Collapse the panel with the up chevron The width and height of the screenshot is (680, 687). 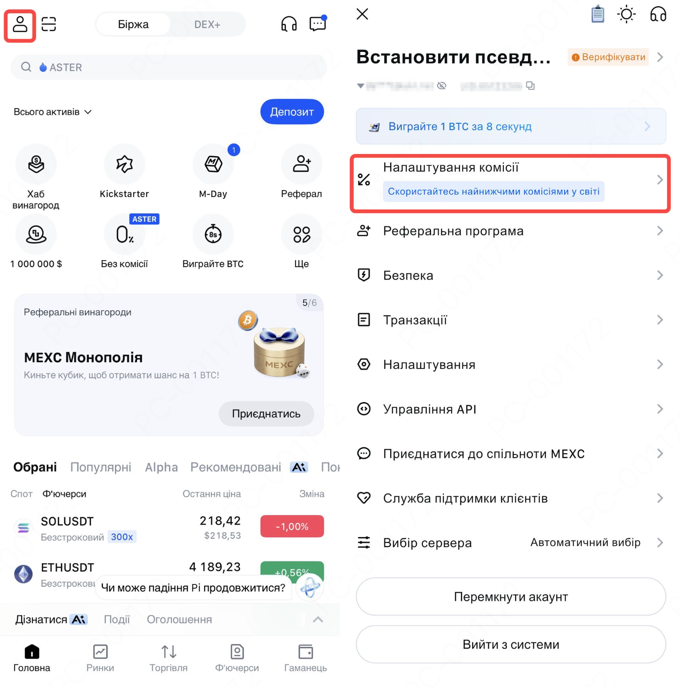318,620
